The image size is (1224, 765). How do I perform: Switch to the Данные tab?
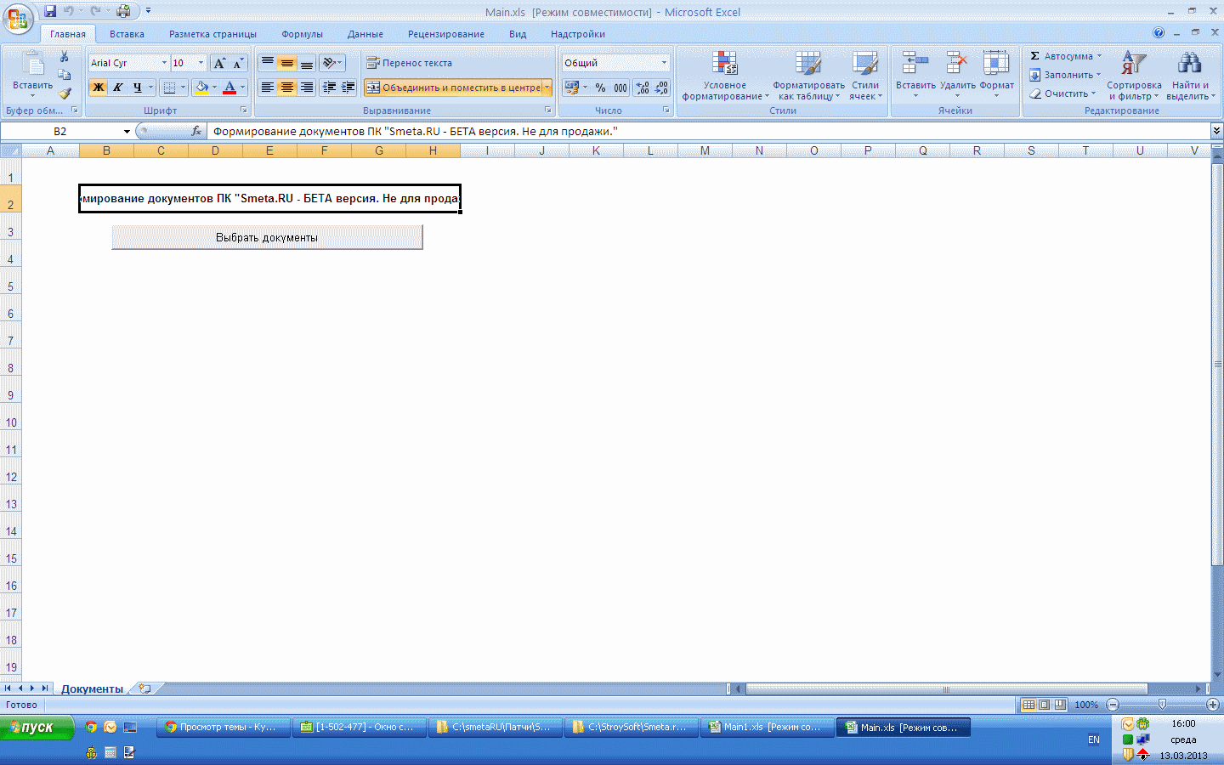pyautogui.click(x=365, y=34)
